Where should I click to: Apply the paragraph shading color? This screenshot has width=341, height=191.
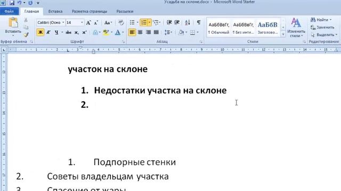(x=181, y=32)
